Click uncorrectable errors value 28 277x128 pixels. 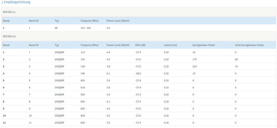point(236,59)
